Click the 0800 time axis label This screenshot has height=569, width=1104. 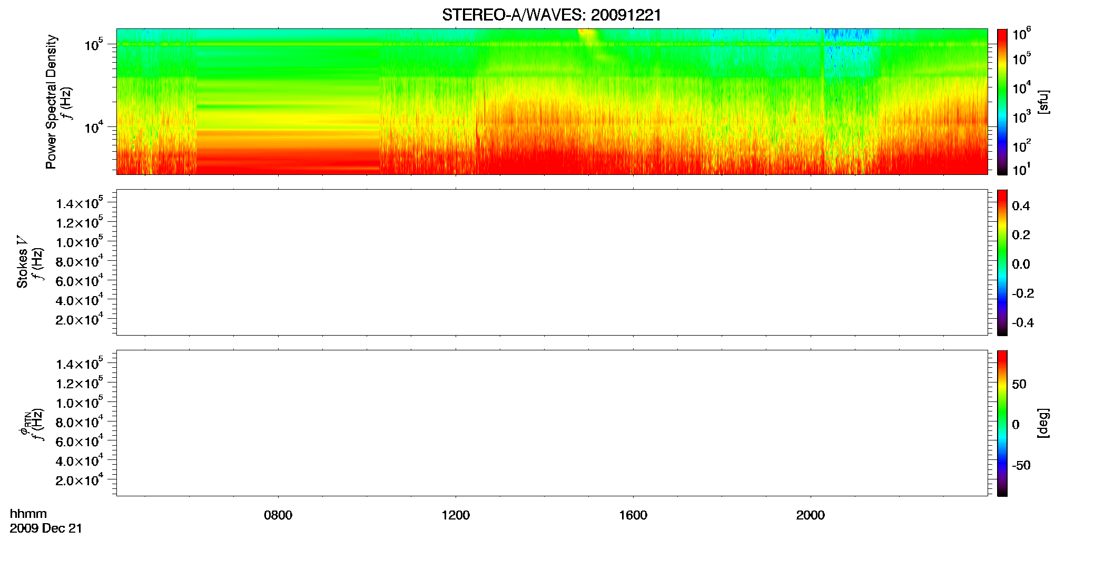[278, 515]
